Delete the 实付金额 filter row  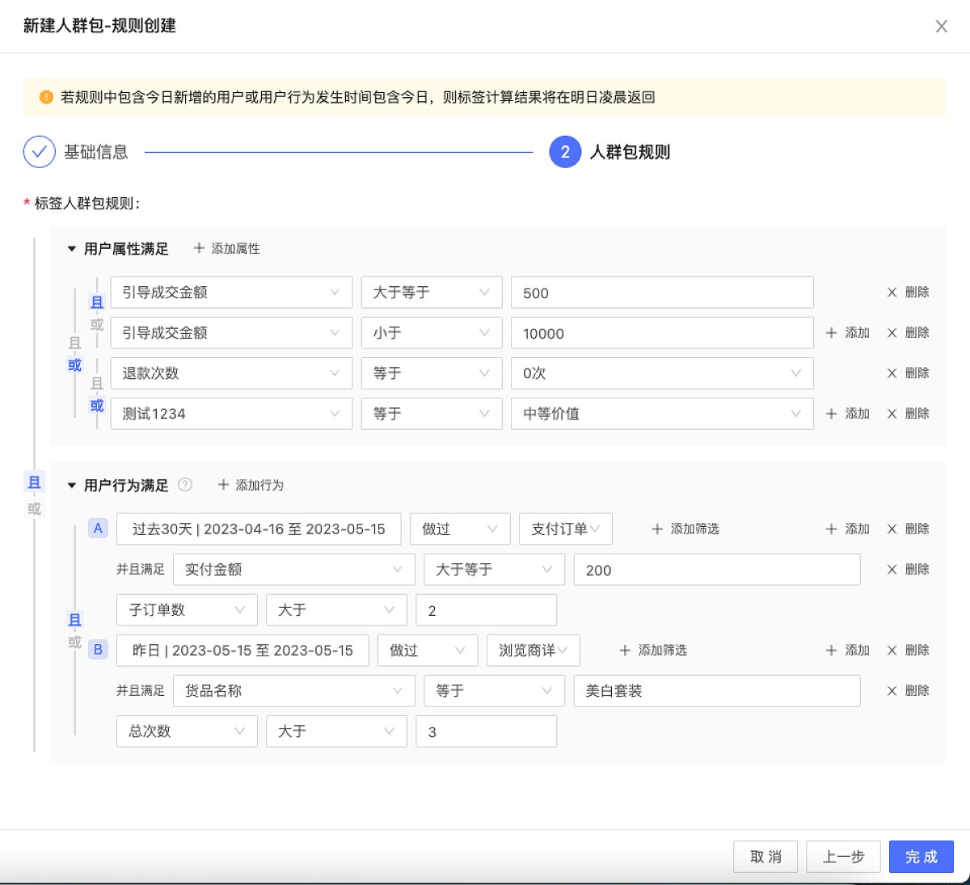click(909, 570)
